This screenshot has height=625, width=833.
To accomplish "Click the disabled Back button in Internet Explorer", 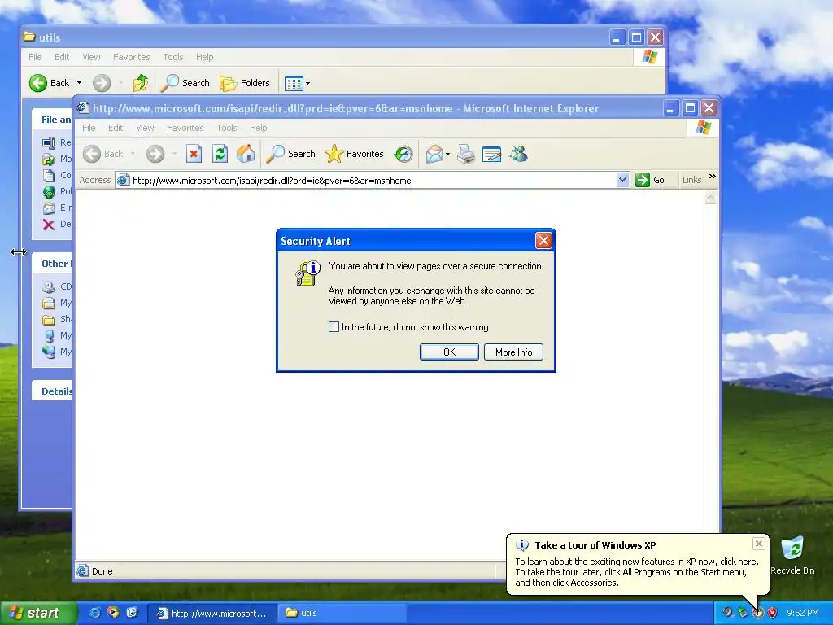I will click(x=103, y=154).
